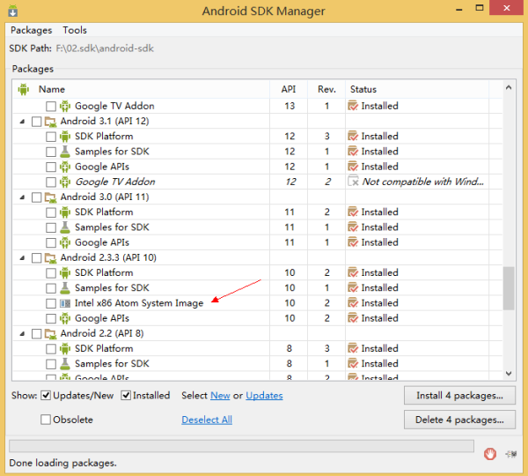Check the Google APIs API 10 checkbox

click(x=51, y=318)
